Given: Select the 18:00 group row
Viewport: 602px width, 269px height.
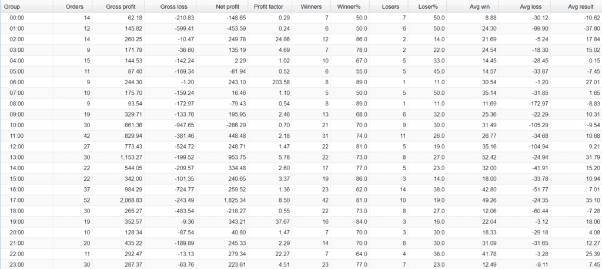Looking at the screenshot, I should 301,211.
